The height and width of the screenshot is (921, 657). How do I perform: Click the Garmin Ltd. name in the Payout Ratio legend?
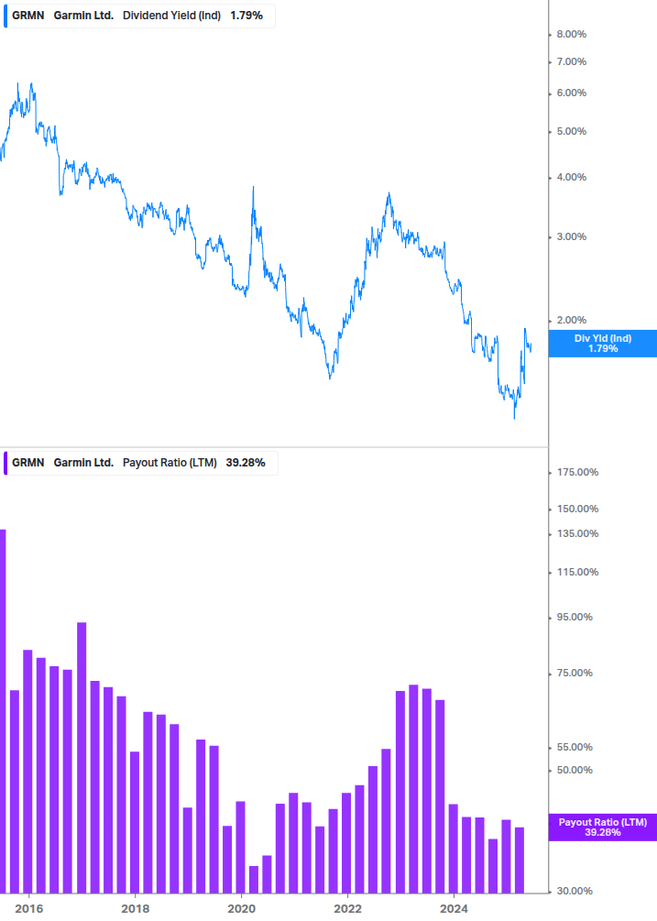pos(83,463)
